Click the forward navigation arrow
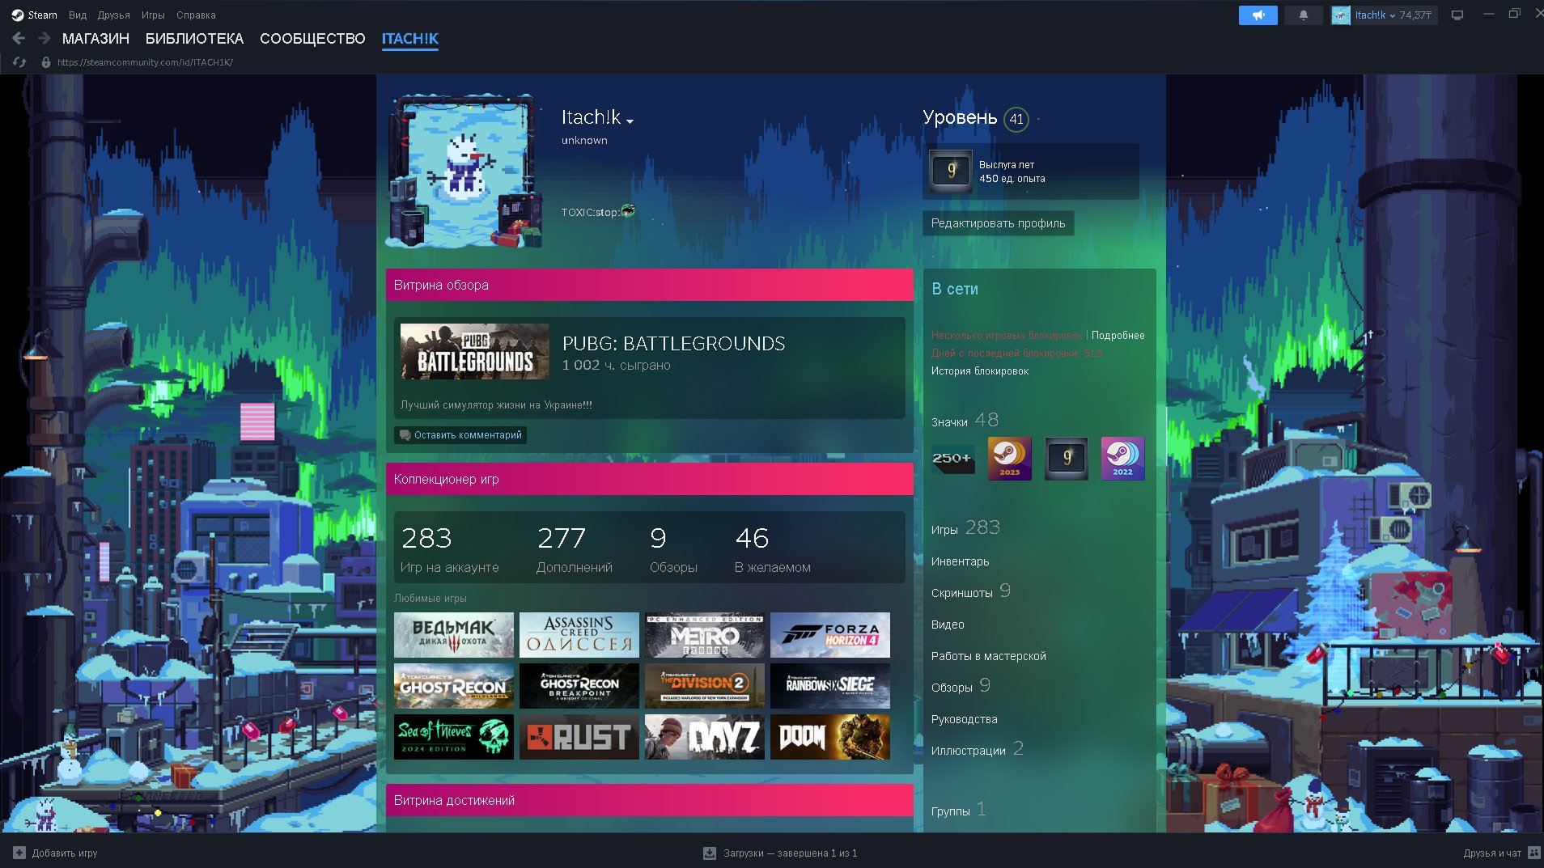This screenshot has height=868, width=1544. (44, 38)
